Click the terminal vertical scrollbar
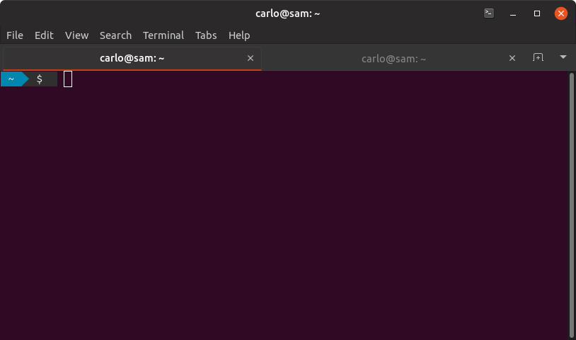The width and height of the screenshot is (576, 340). [x=571, y=205]
